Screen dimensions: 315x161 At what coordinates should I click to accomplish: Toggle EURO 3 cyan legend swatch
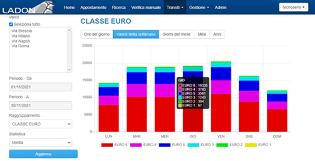click(x=193, y=145)
